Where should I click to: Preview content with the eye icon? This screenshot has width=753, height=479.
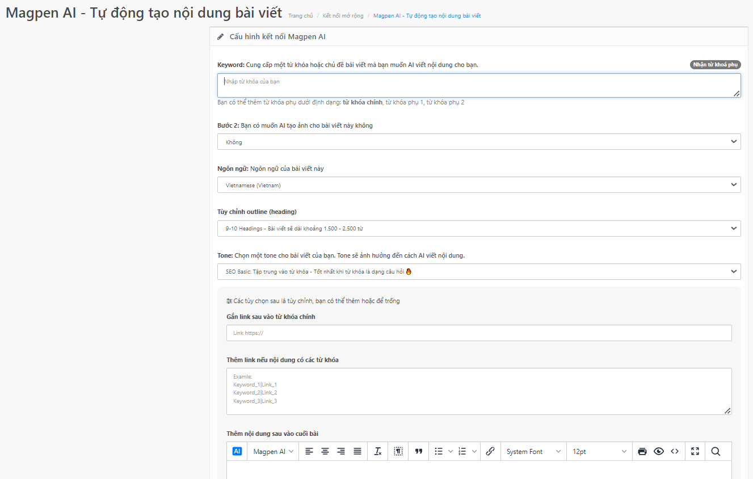click(659, 451)
